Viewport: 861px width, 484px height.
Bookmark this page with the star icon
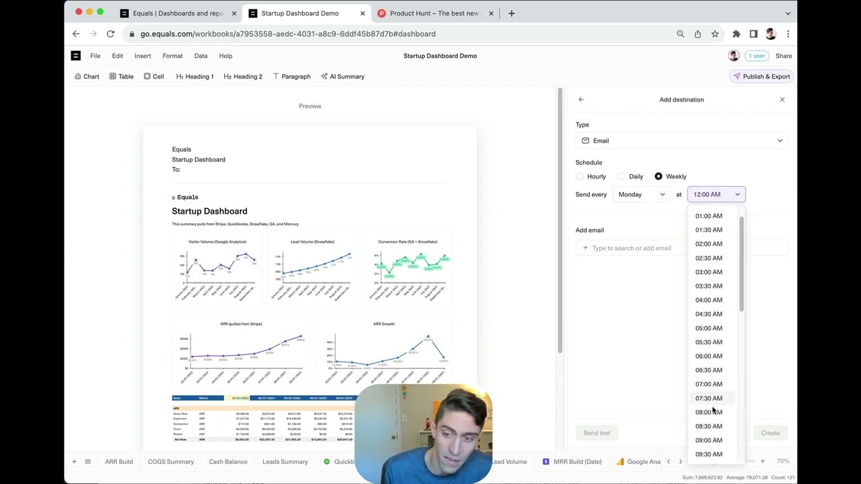pyautogui.click(x=715, y=34)
